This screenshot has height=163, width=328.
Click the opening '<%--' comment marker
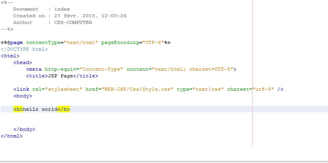click(7, 2)
